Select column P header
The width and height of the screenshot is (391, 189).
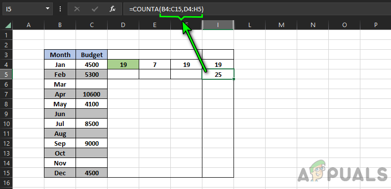pos(376,25)
